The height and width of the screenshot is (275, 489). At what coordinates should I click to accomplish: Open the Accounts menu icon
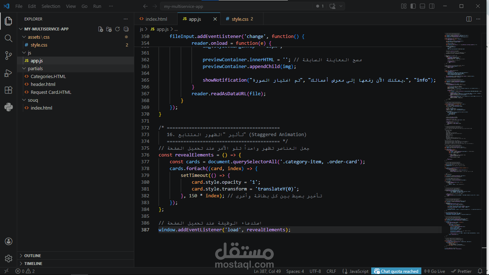[9, 241]
